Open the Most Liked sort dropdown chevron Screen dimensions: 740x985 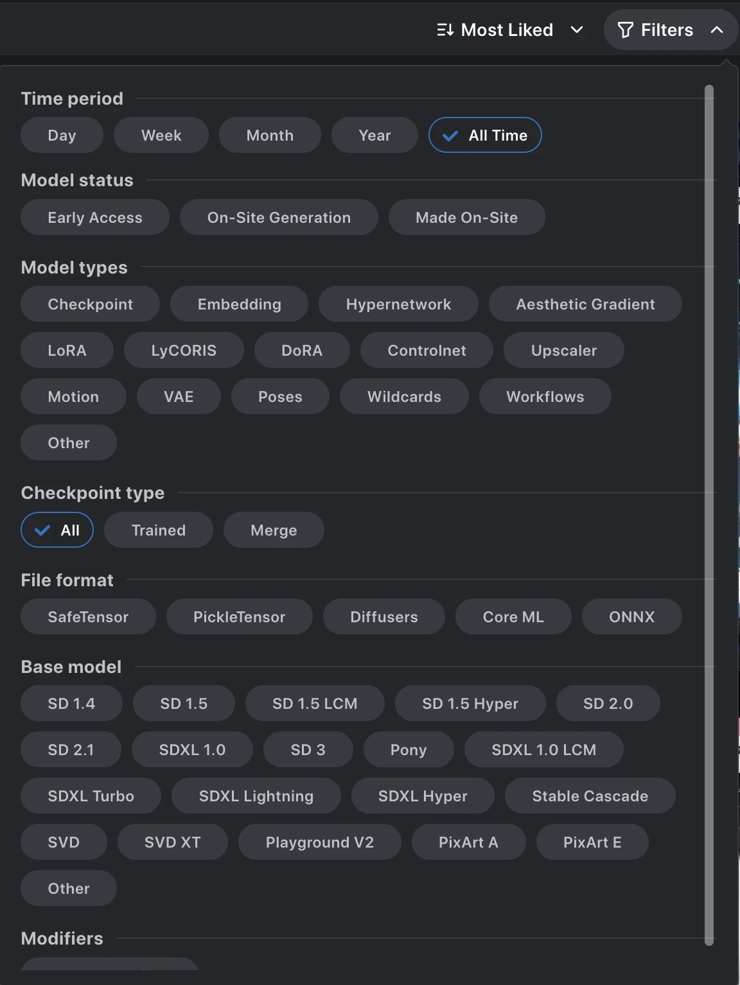coord(577,30)
